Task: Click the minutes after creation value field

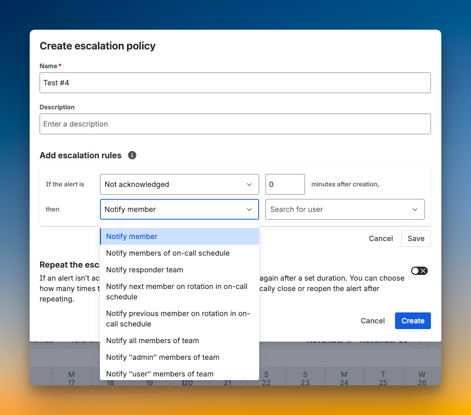Action: coord(285,184)
